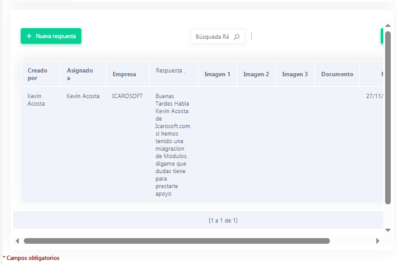This screenshot has width=397, height=265.
Task: Click the partially visible green button at right edge
Action: tap(382, 36)
